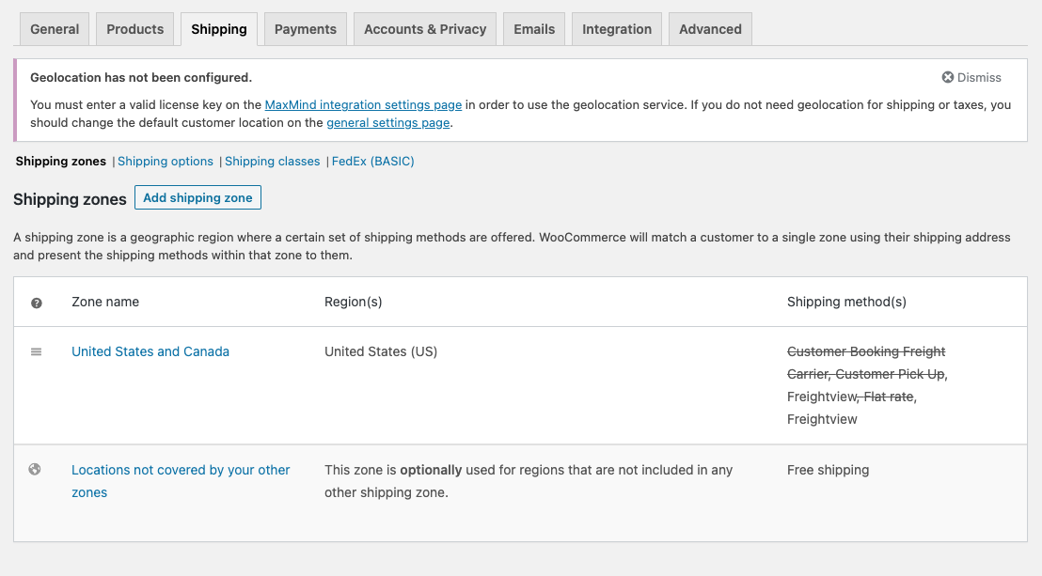Screen dimensions: 1042x576
Task: Open the Integration tab
Action: click(x=616, y=29)
